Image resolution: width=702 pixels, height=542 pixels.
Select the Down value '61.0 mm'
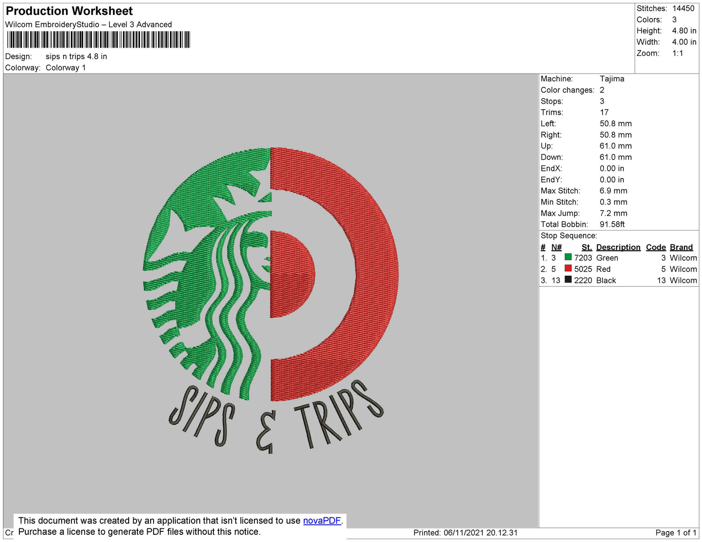[616, 157]
